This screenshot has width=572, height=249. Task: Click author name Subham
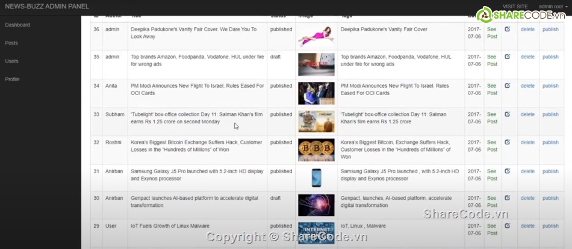[x=115, y=114]
